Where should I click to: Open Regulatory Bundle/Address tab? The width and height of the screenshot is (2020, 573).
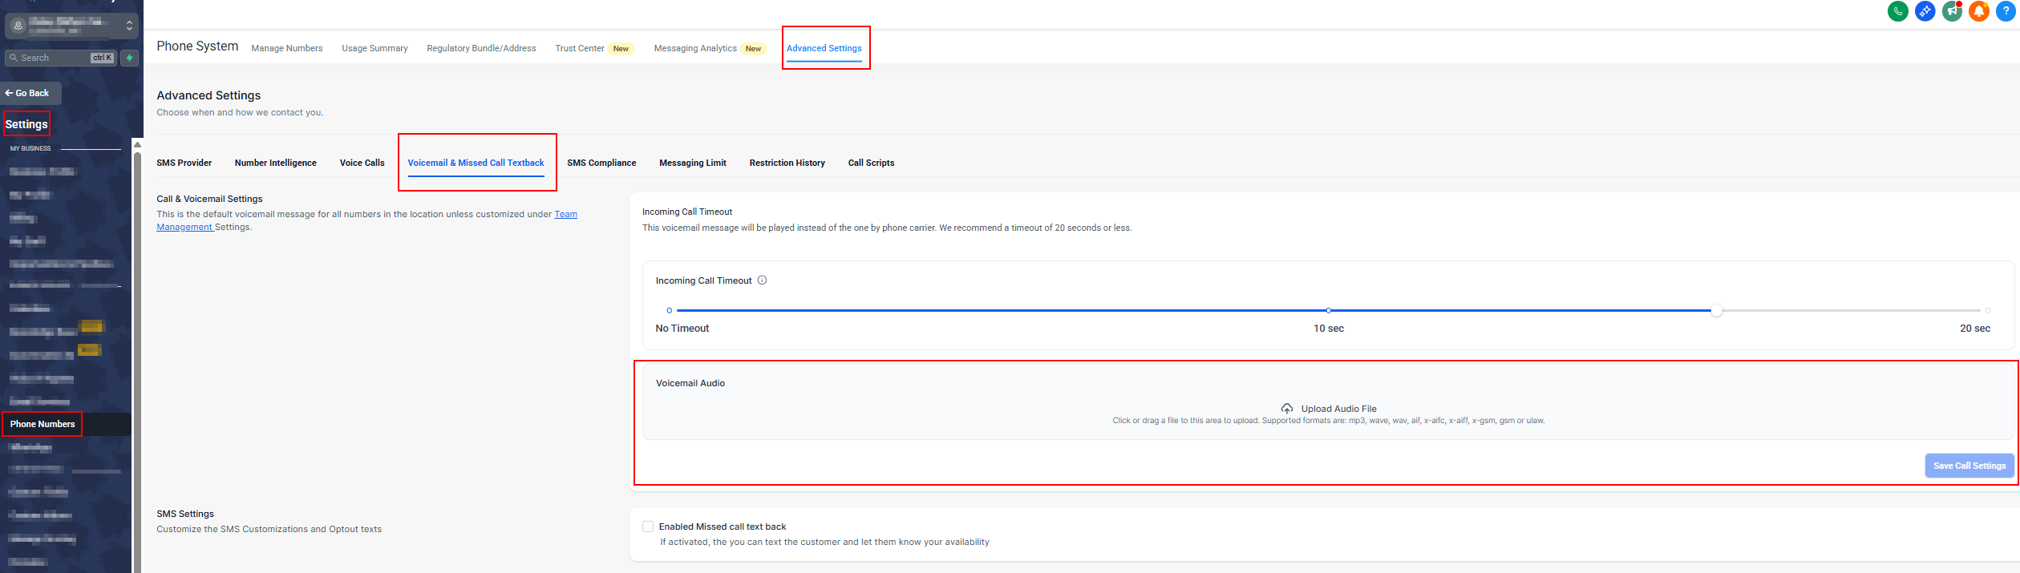tap(481, 48)
